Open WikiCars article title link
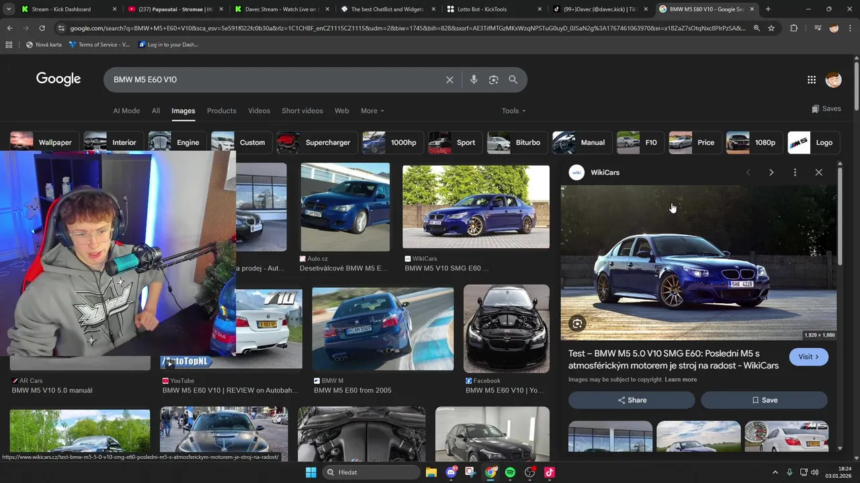Image resolution: width=860 pixels, height=483 pixels. tap(673, 360)
